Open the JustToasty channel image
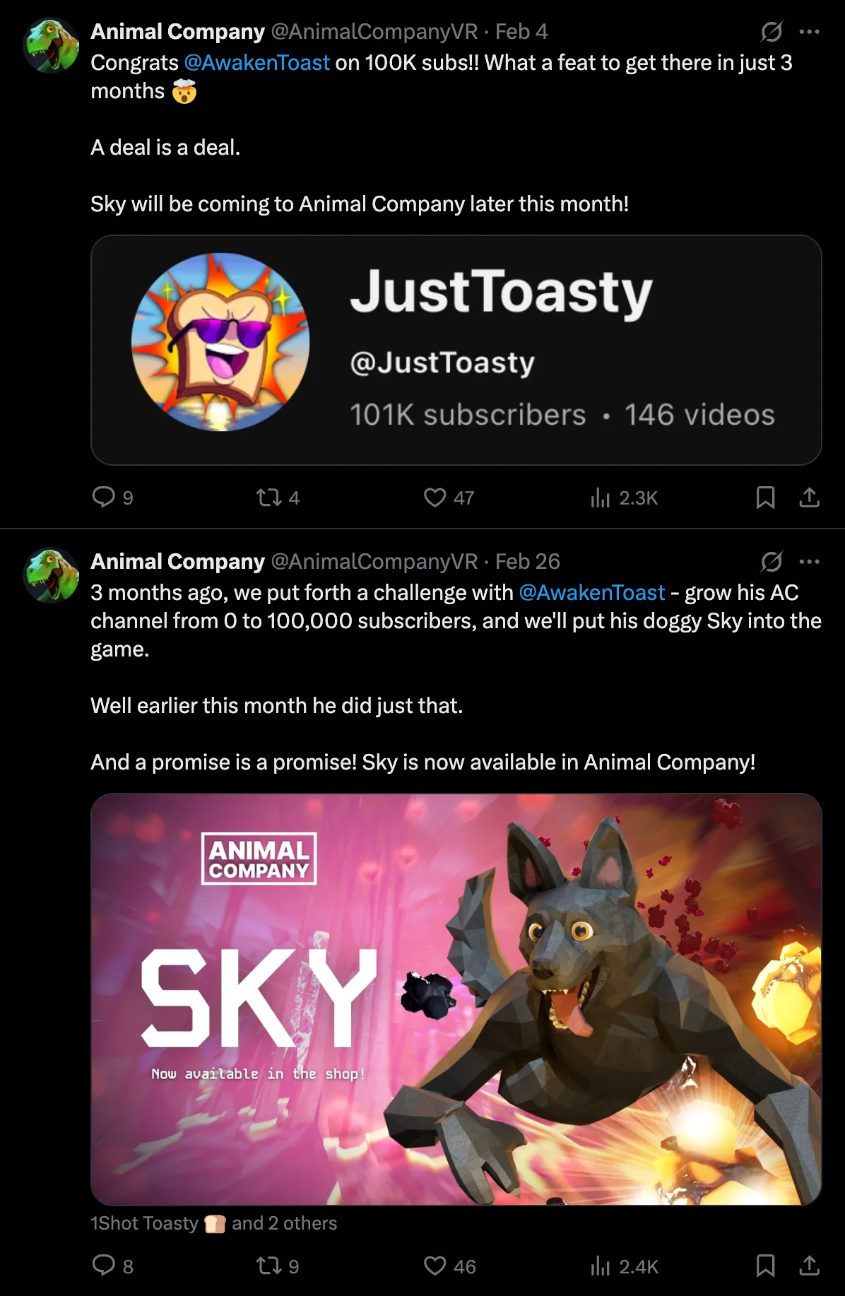Viewport: 845px width, 1296px height. click(x=456, y=350)
